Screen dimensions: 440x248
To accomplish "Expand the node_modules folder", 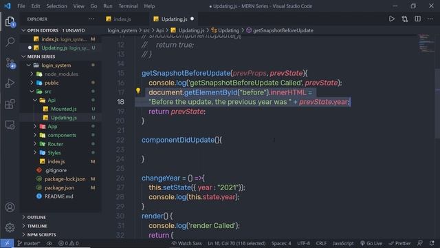I will tap(32, 74).
